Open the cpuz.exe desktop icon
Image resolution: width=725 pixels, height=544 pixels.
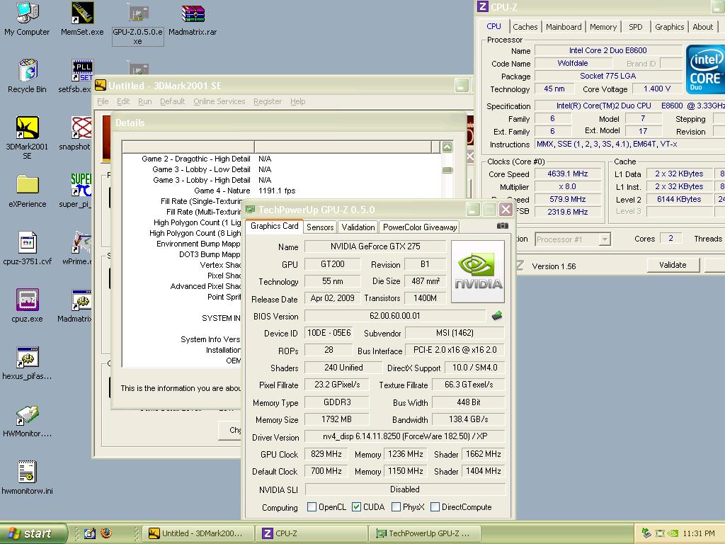(27, 300)
